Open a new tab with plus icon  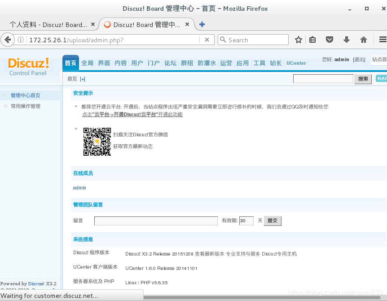(202, 24)
